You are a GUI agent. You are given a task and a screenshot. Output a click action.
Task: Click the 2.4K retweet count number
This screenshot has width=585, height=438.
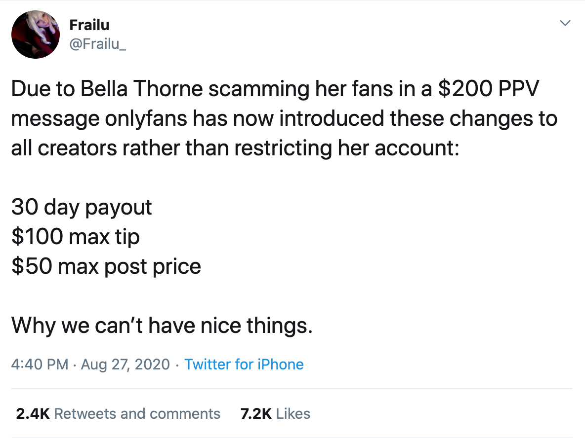[33, 414]
